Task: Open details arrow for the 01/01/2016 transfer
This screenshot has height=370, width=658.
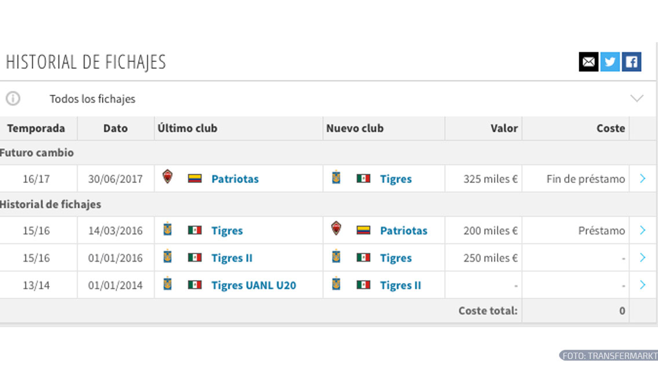Action: point(642,258)
